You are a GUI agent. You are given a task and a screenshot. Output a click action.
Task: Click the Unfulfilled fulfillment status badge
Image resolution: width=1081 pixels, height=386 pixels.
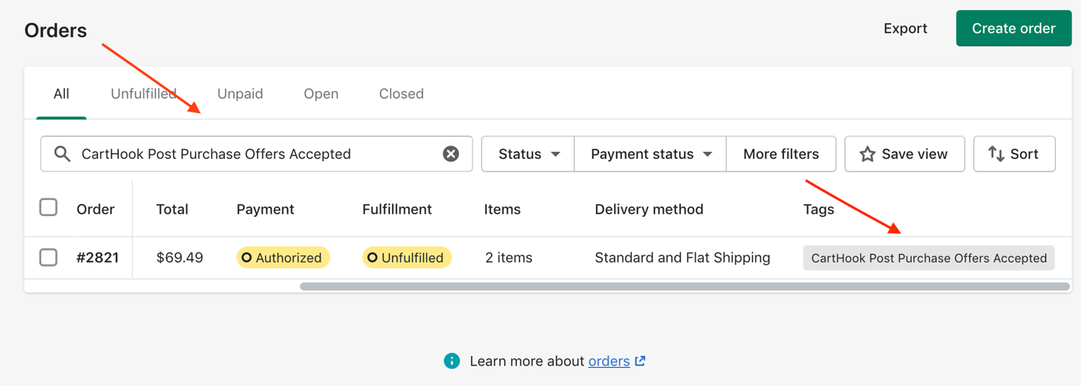pos(407,258)
